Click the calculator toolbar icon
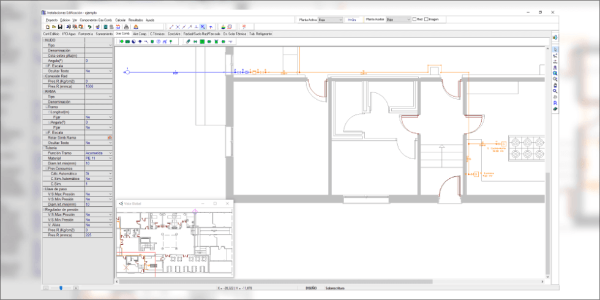Image resolution: width=600 pixels, height=300 pixels. [113, 27]
